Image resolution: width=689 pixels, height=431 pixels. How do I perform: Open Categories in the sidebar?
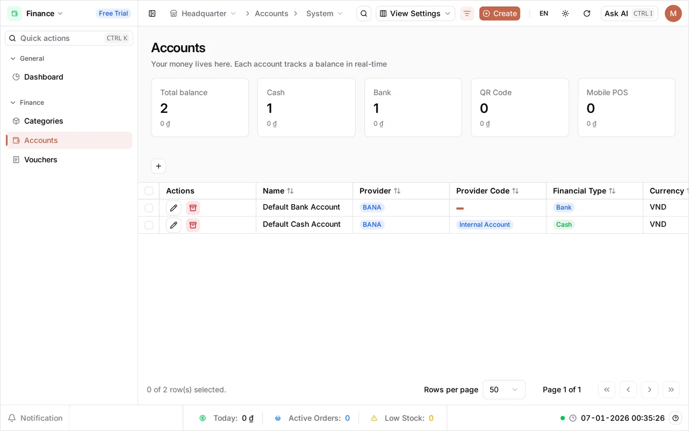(69, 121)
